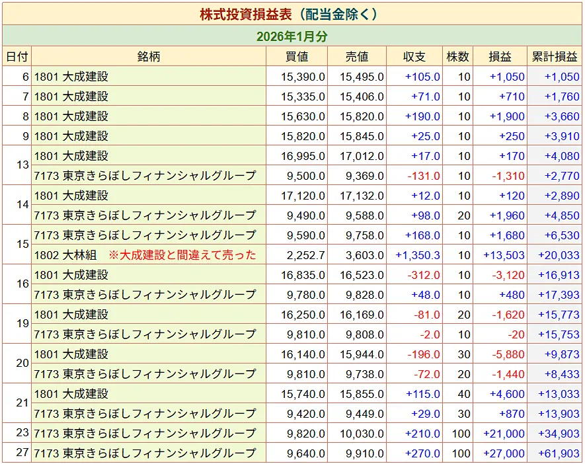Select the date cell for day 6
Viewport: 585px width, 464px height.
pos(17,77)
